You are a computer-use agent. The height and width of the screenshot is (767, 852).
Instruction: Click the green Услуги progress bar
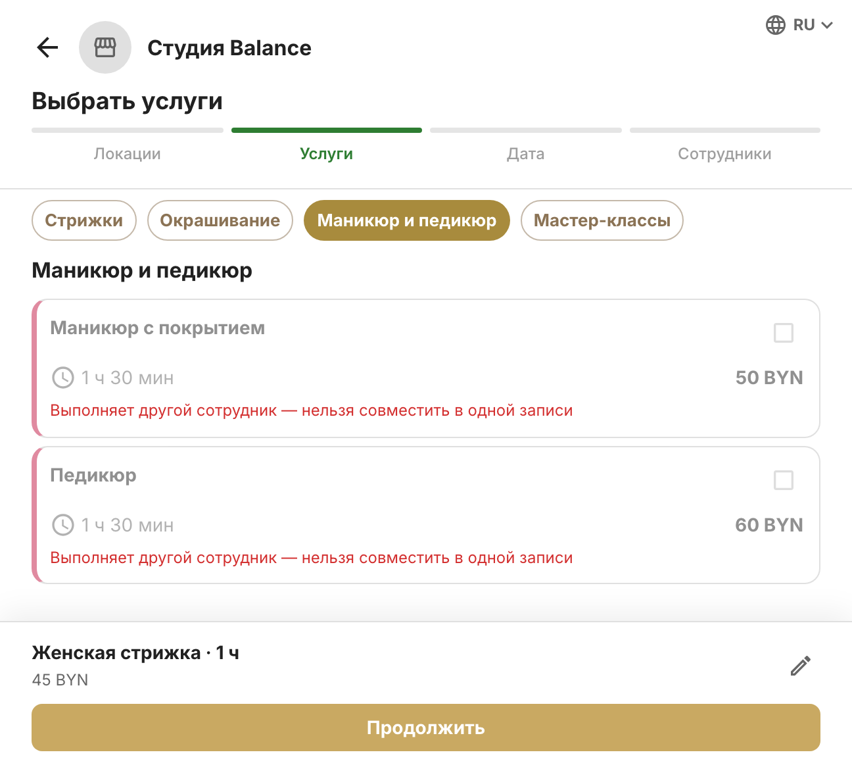[x=327, y=130]
